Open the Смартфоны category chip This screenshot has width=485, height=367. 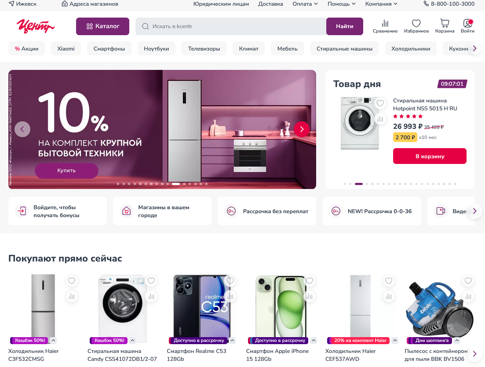(109, 48)
